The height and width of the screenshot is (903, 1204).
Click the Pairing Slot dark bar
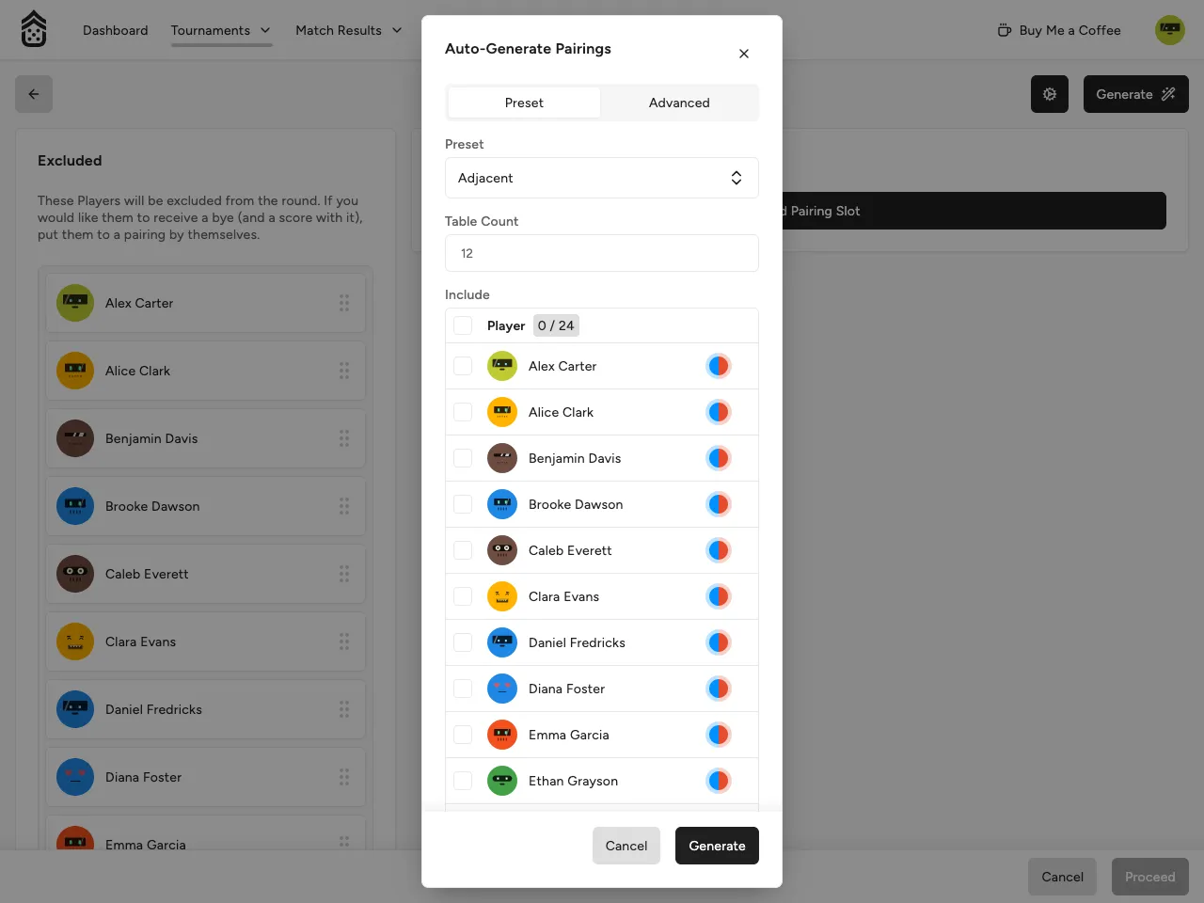coord(974,211)
